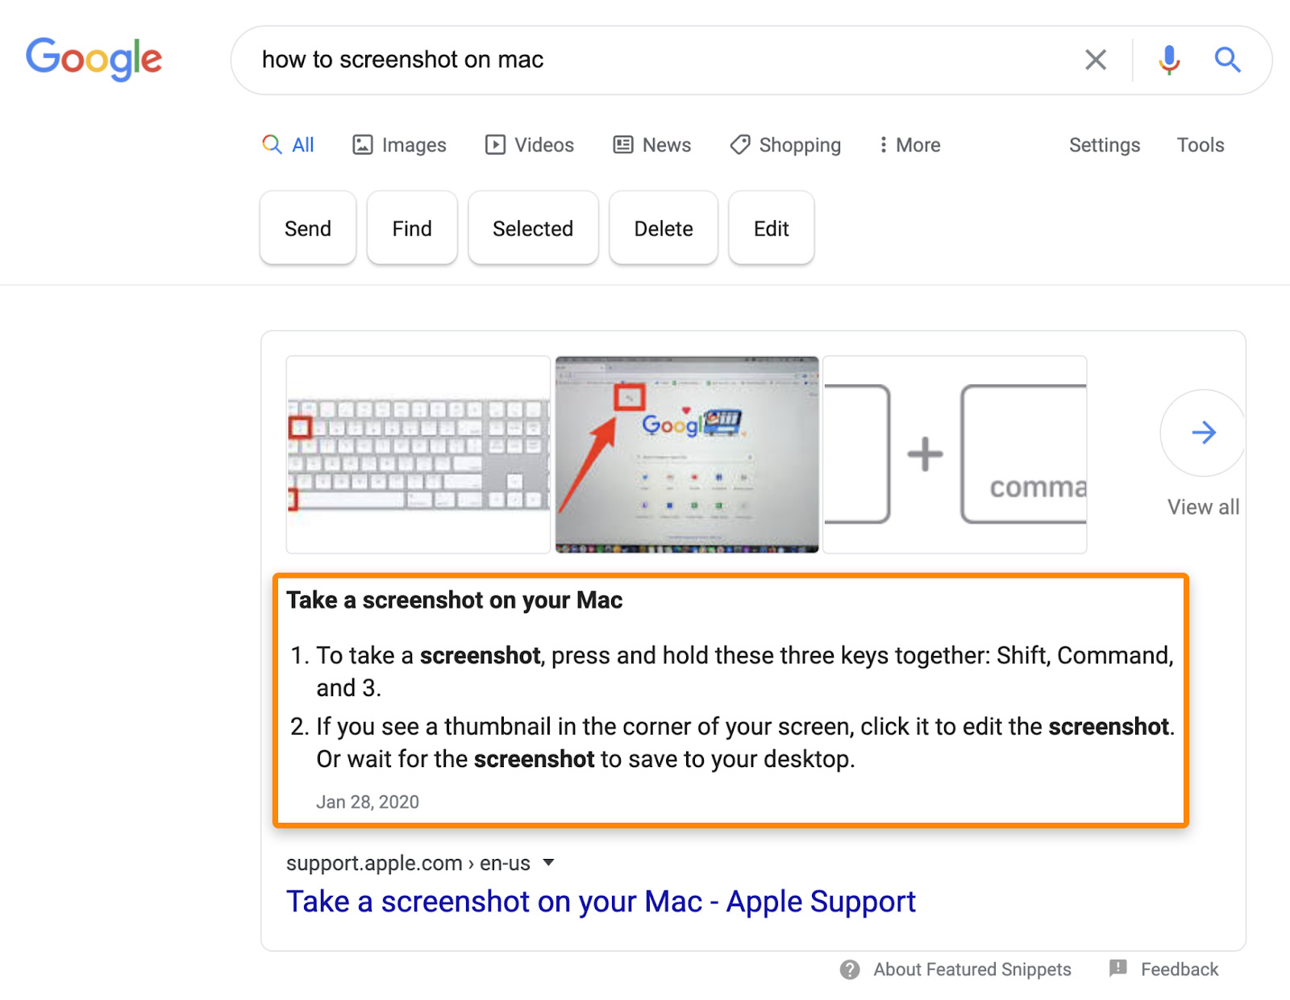Select the Send suggestion chip

[x=308, y=229]
